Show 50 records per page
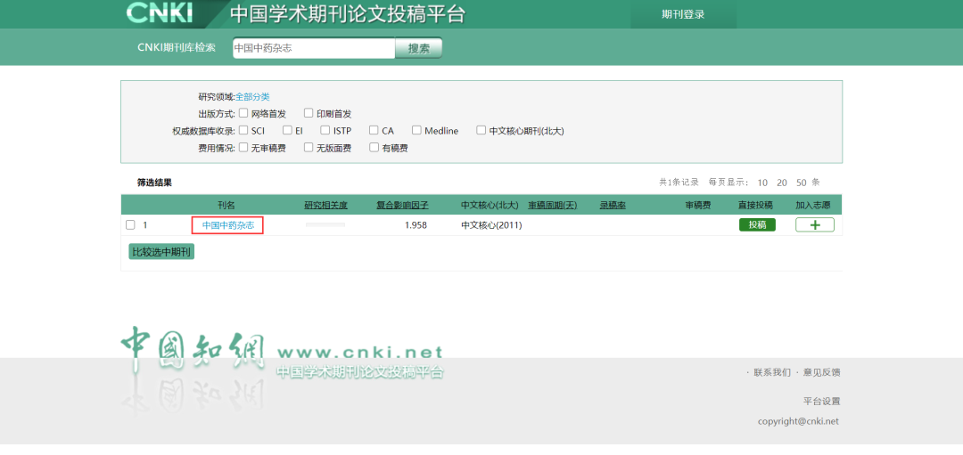The width and height of the screenshot is (963, 455). pos(802,183)
